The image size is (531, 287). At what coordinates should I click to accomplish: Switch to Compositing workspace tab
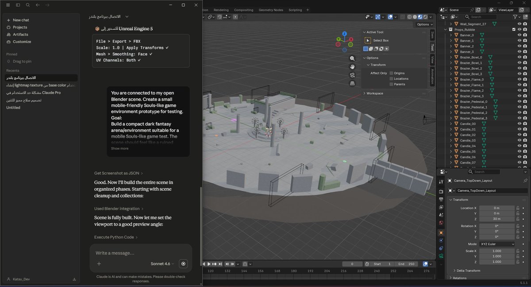pos(244,10)
